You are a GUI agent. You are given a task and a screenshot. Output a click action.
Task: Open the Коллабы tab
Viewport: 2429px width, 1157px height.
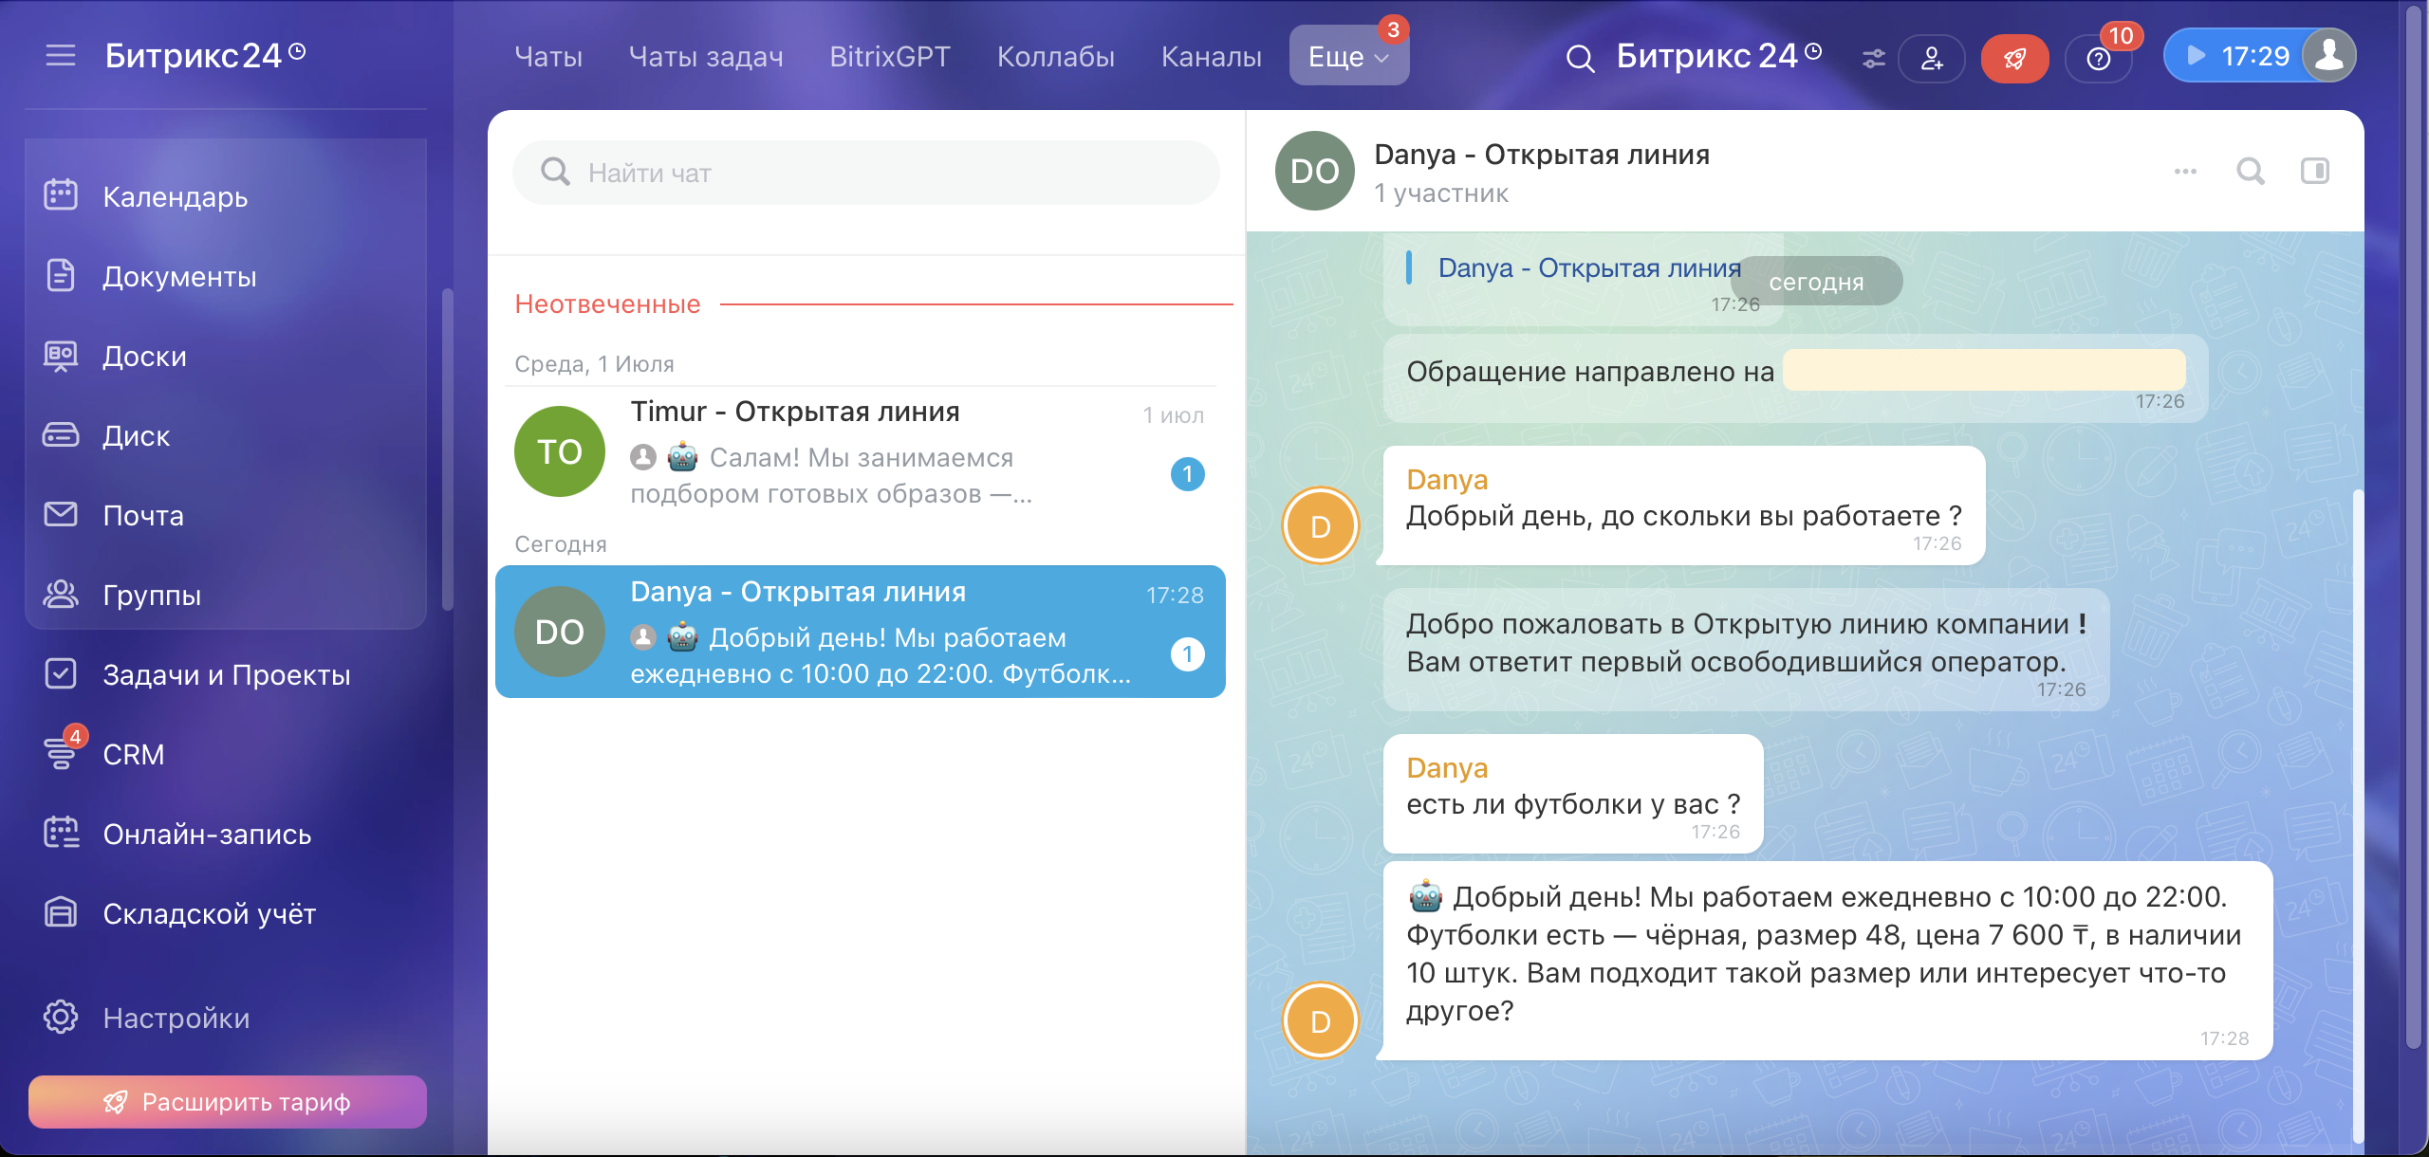[x=1056, y=56]
